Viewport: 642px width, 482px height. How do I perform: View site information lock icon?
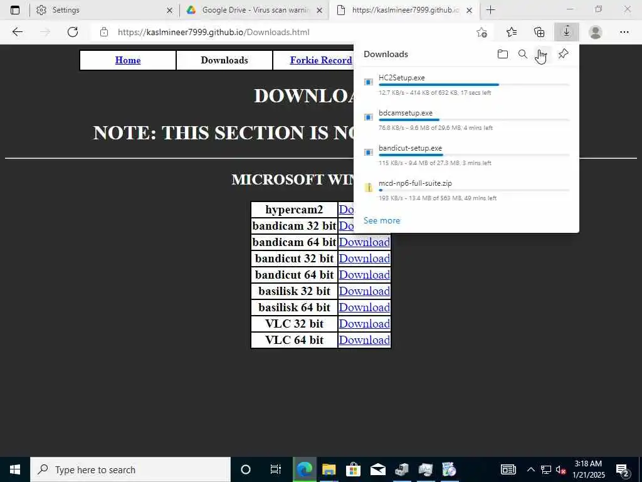pyautogui.click(x=104, y=32)
